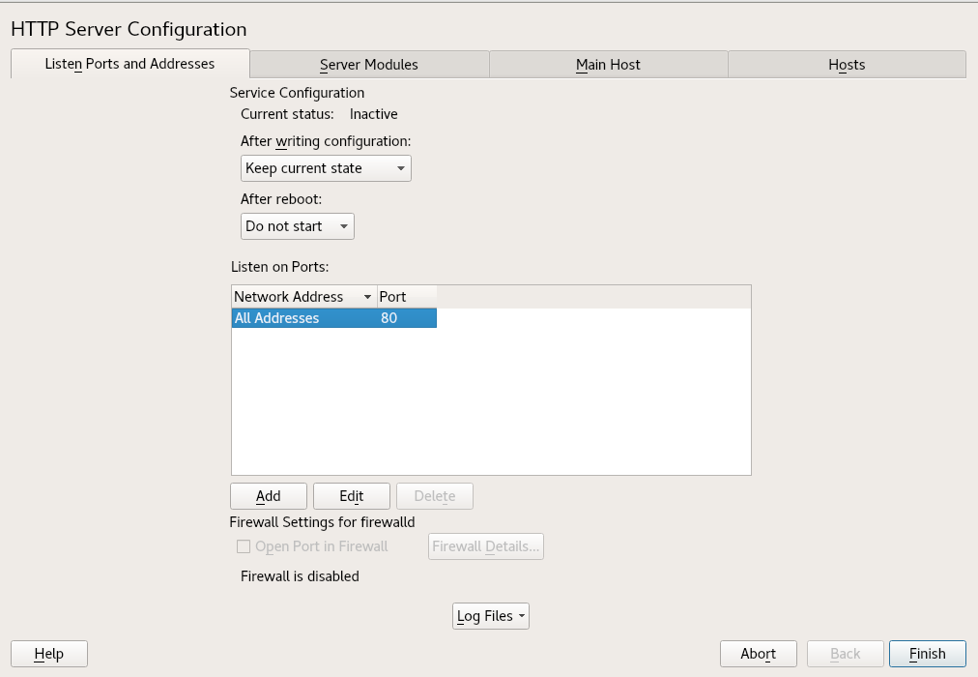Enable Open Port in Firewall

pos(244,546)
